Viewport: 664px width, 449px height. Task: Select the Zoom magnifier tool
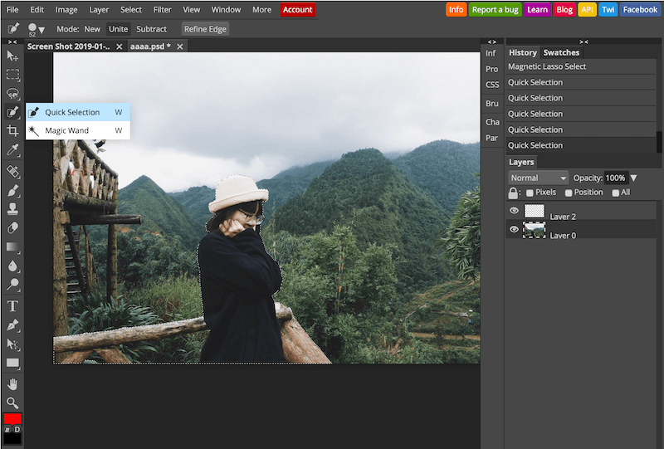(x=12, y=403)
